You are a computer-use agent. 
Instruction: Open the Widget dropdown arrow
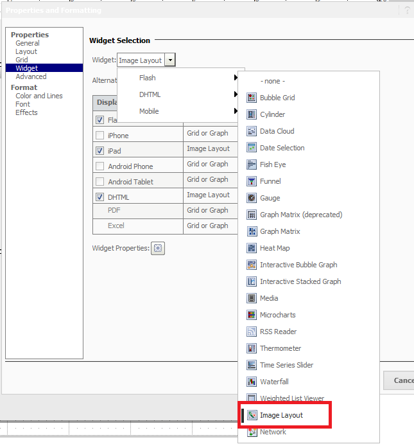(170, 60)
